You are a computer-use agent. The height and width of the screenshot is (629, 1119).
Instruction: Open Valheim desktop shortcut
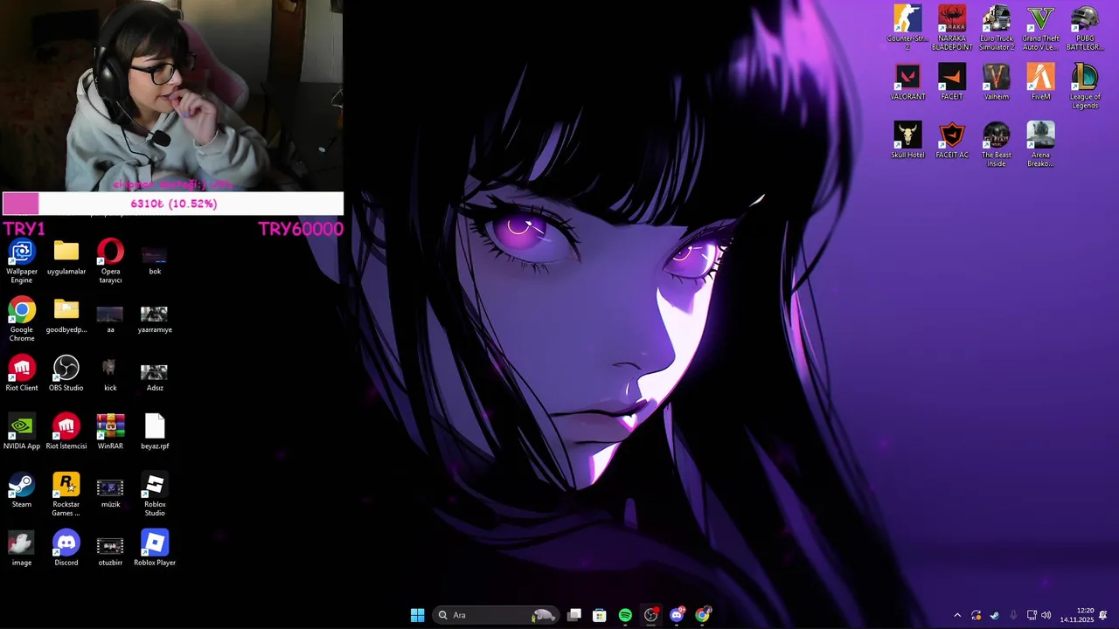[x=997, y=82]
